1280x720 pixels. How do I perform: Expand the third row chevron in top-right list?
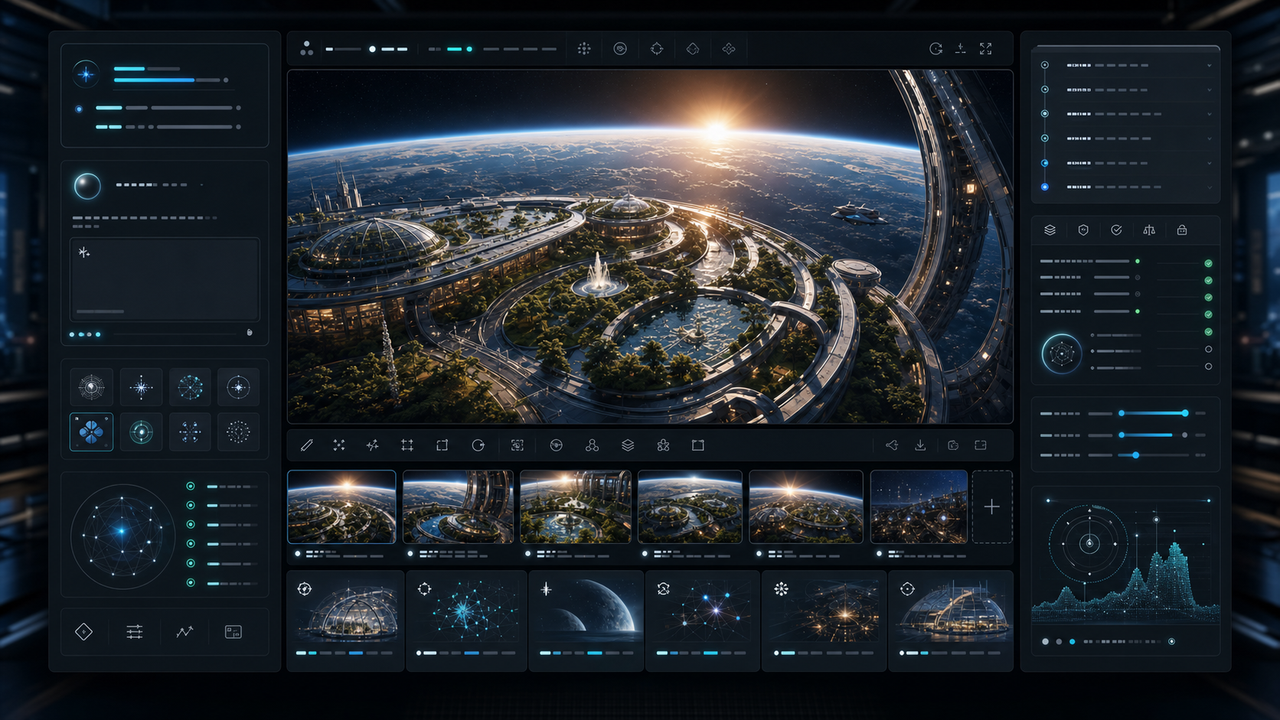1210,114
